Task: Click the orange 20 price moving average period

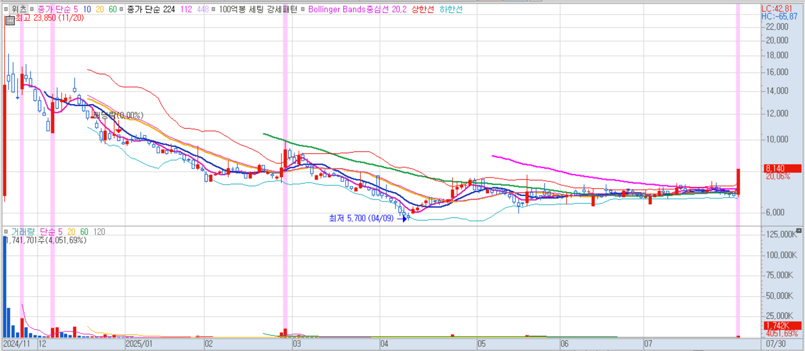Action: 100,9
